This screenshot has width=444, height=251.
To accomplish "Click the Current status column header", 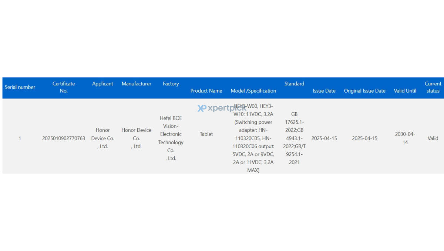I will click(433, 87).
